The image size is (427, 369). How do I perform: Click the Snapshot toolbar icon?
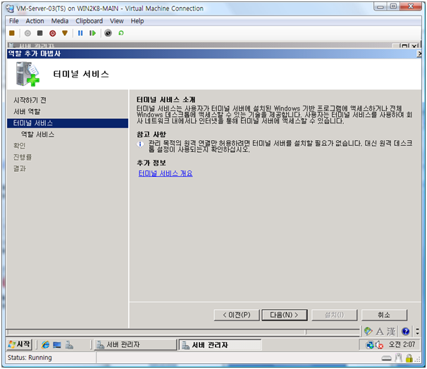108,33
